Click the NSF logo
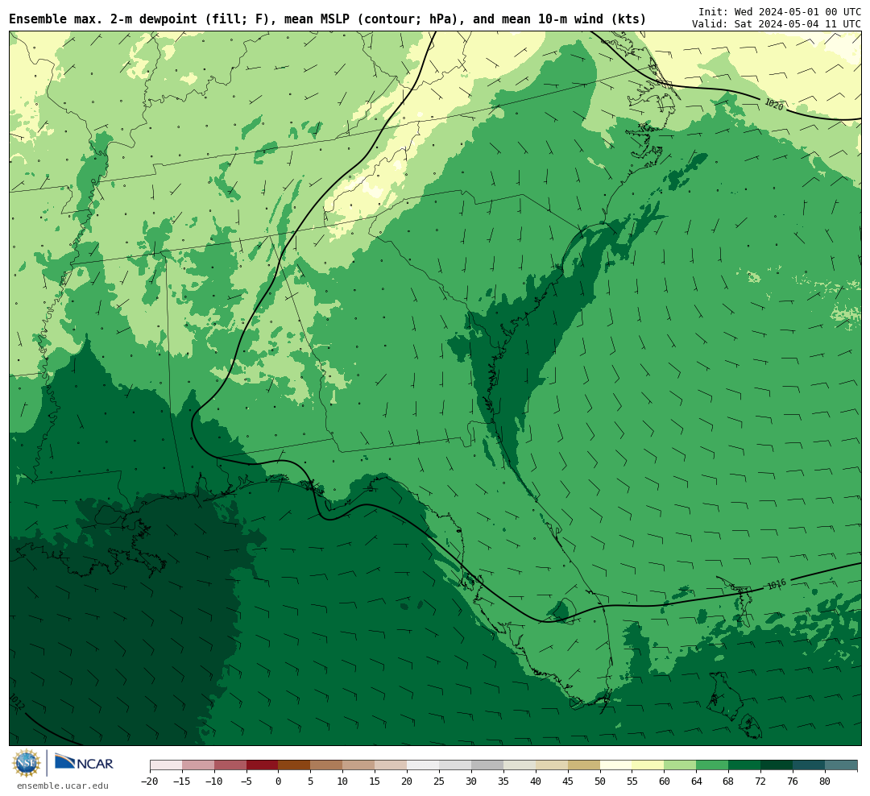The width and height of the screenshot is (870, 796). (x=27, y=763)
